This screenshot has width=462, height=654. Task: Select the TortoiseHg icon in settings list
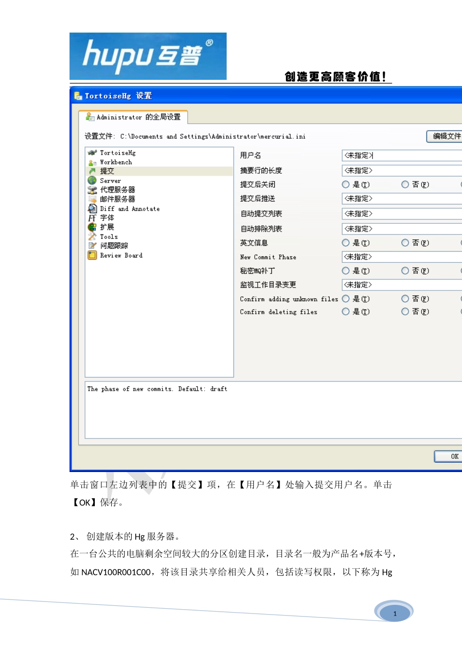pos(92,153)
